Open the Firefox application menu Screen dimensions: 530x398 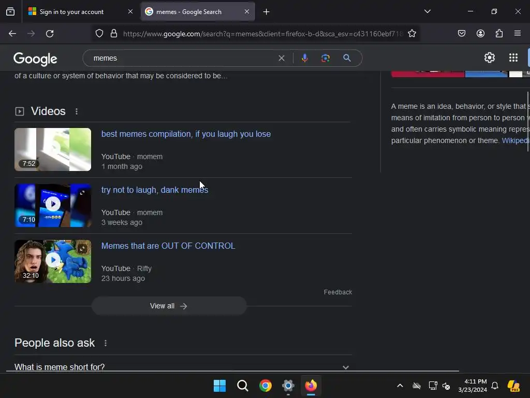click(518, 33)
